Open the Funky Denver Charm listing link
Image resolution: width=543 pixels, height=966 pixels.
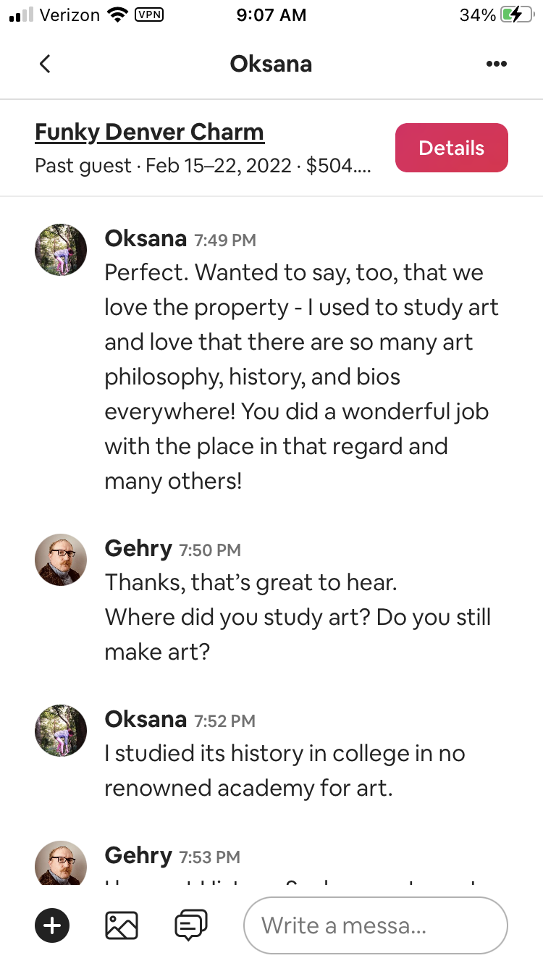coord(149,133)
